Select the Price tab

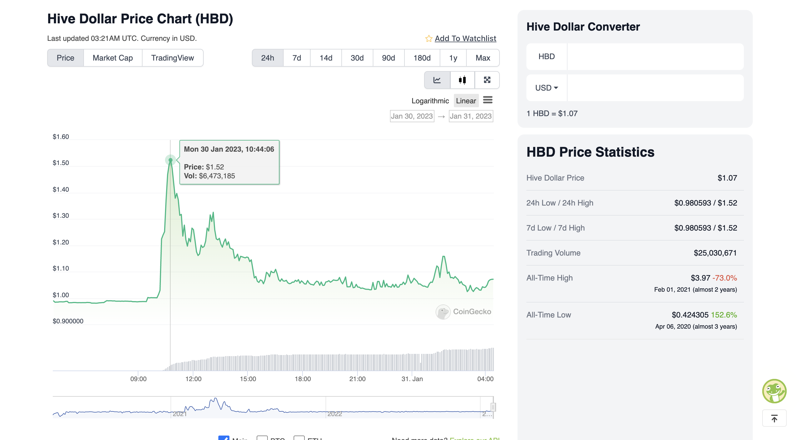pyautogui.click(x=65, y=58)
